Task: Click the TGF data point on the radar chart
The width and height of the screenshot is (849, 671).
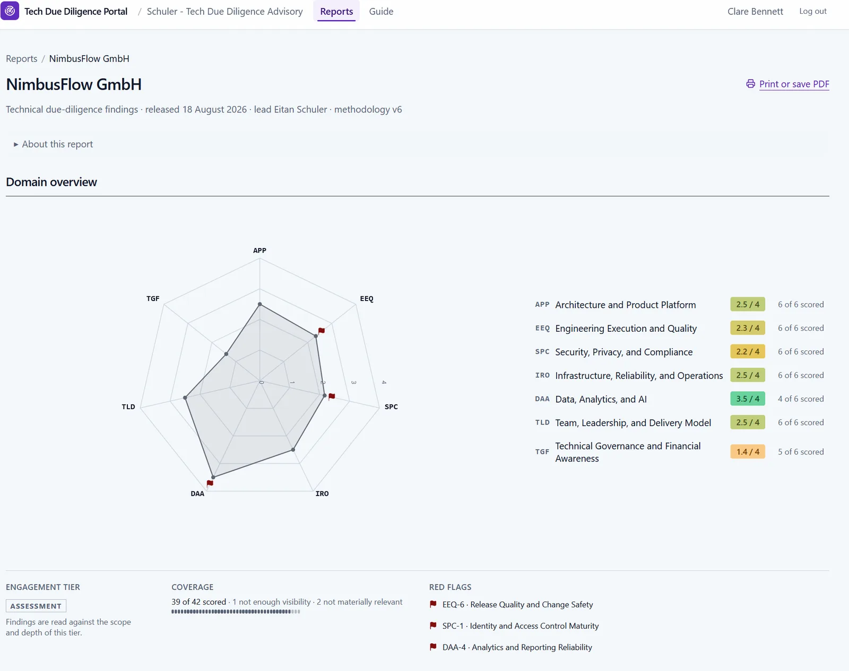Action: 227,354
